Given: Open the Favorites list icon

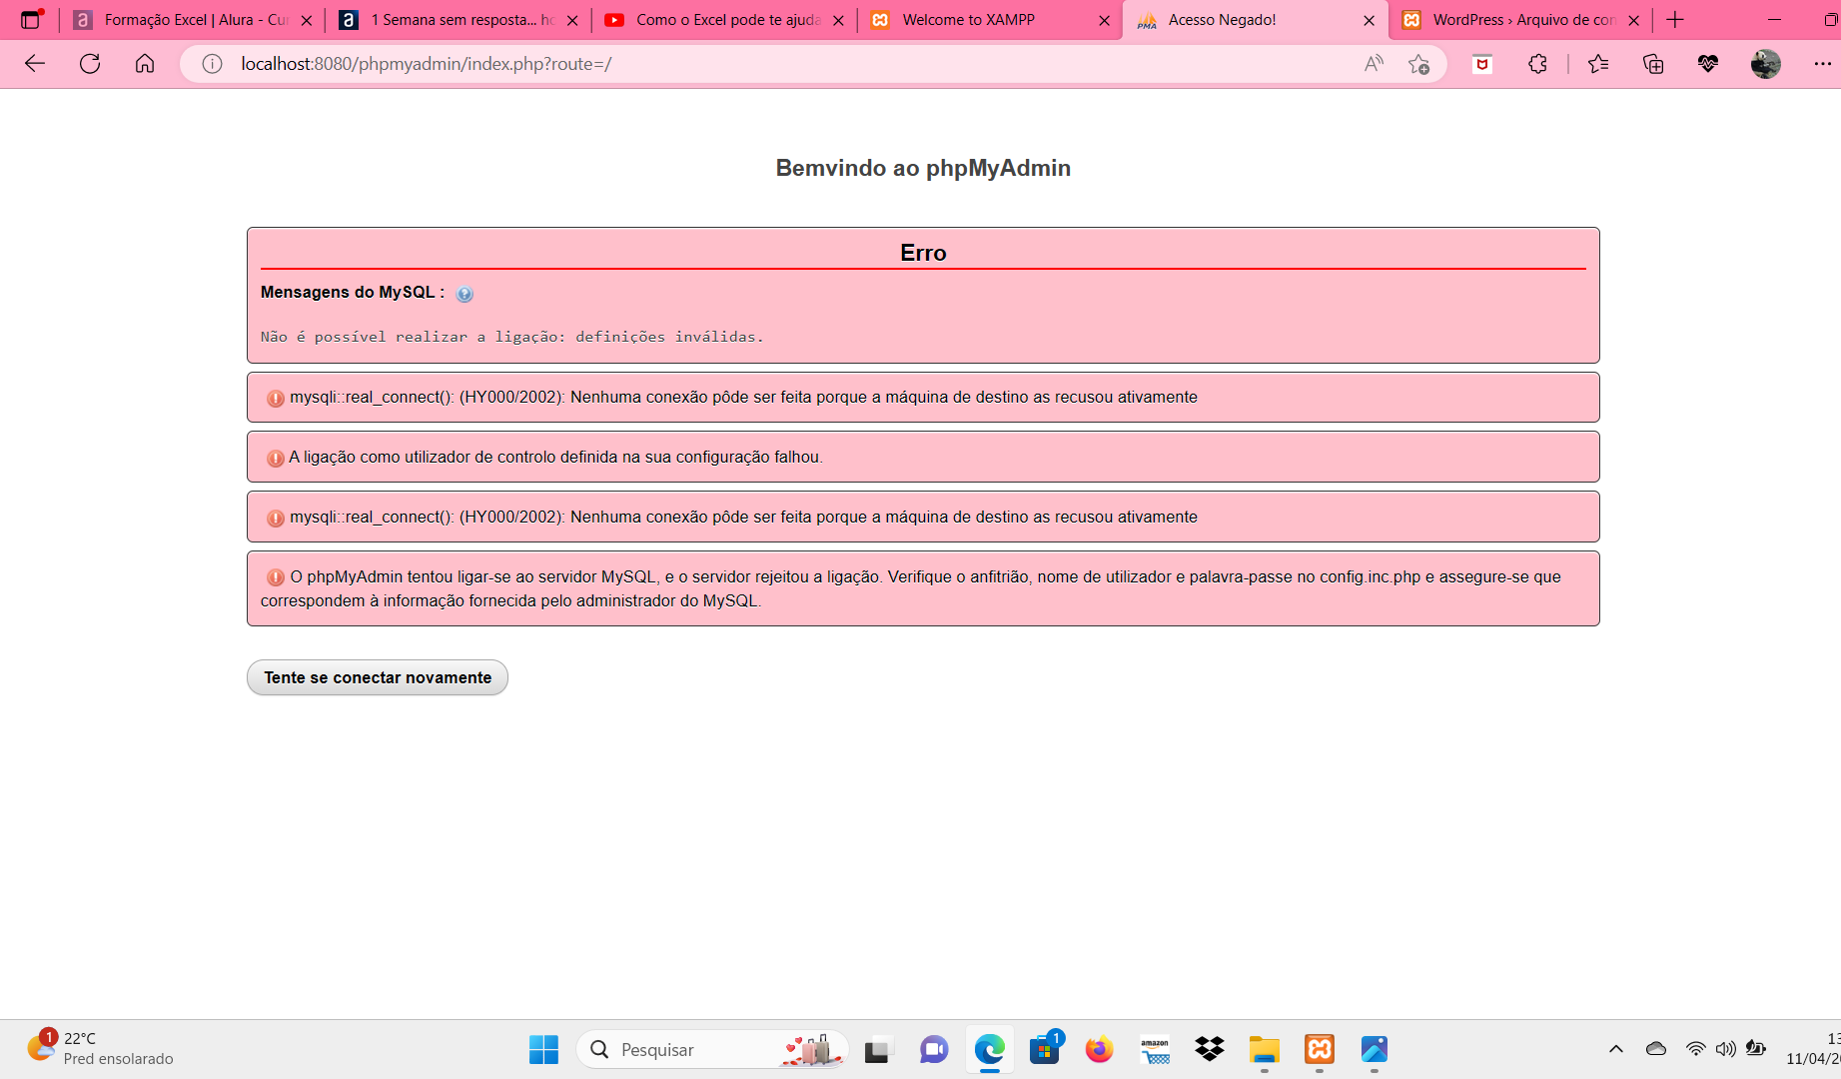Looking at the screenshot, I should (1598, 64).
